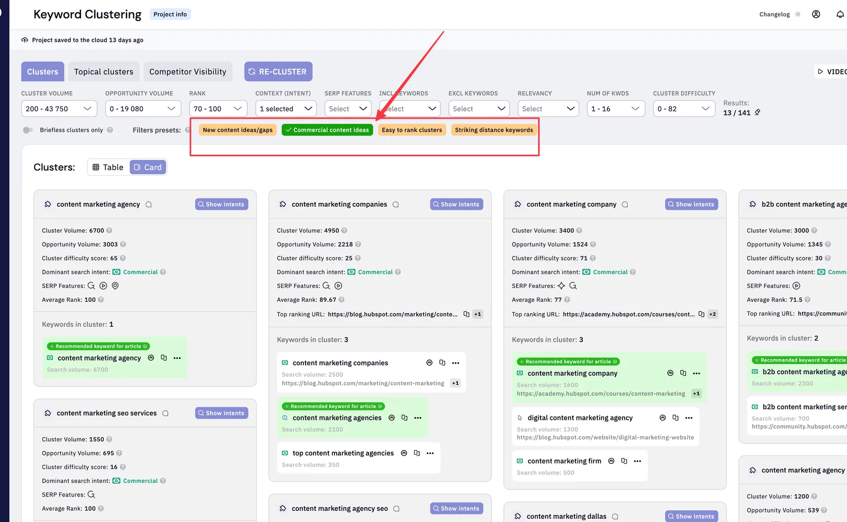Open the notifications bell
The image size is (847, 522).
[840, 14]
